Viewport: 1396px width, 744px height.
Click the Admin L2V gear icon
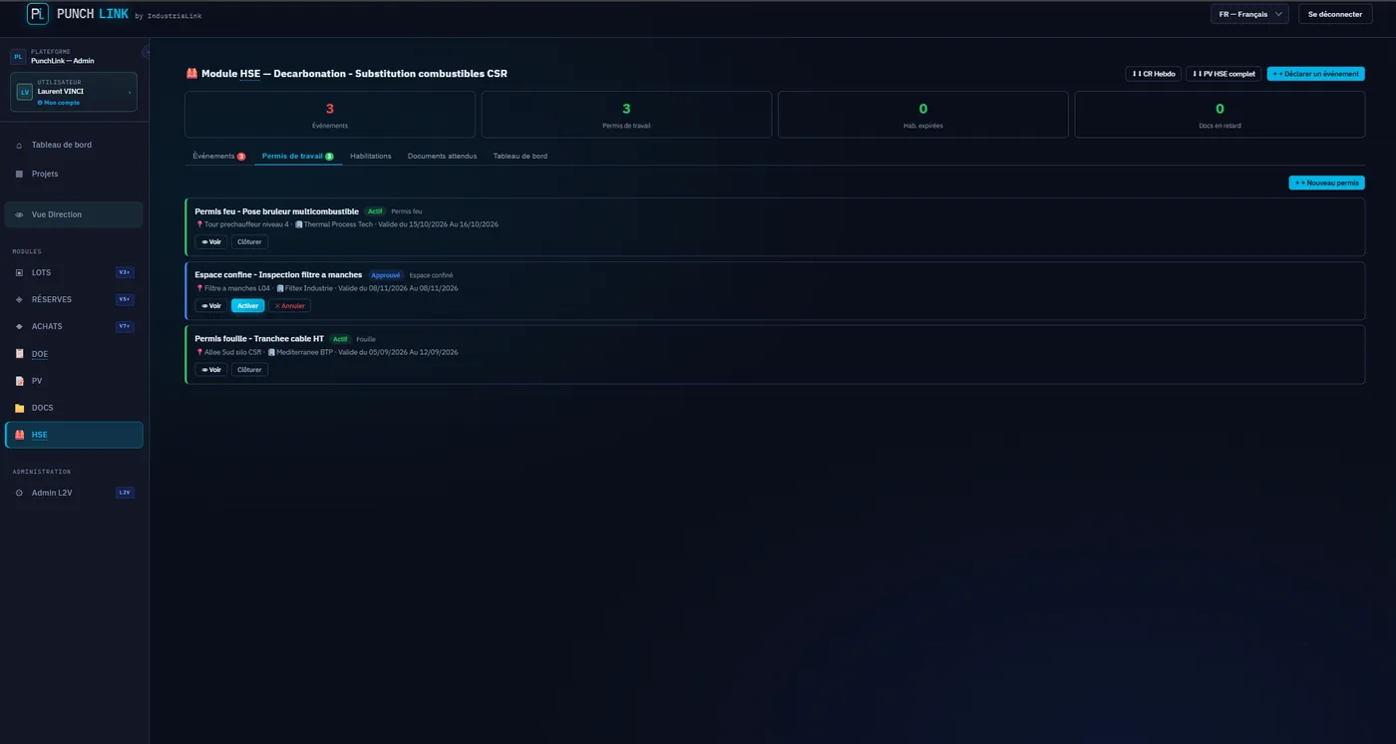tap(19, 493)
